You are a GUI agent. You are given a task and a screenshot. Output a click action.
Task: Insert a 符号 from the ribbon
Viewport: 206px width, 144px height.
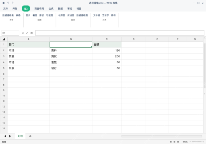point(113,15)
